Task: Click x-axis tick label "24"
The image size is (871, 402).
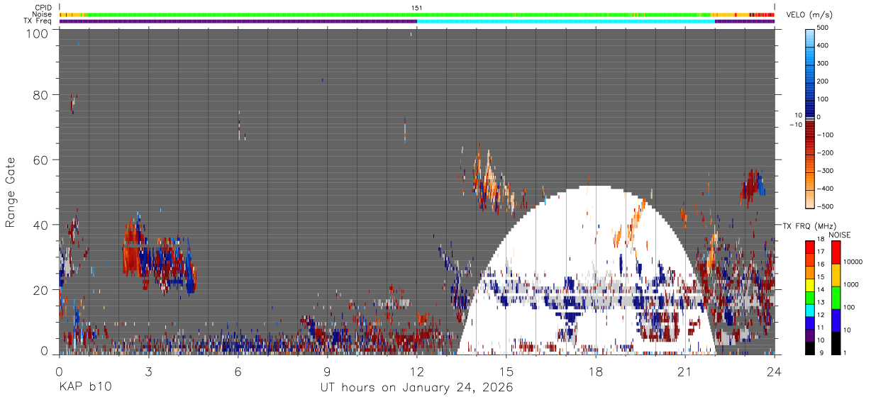Action: click(x=775, y=371)
